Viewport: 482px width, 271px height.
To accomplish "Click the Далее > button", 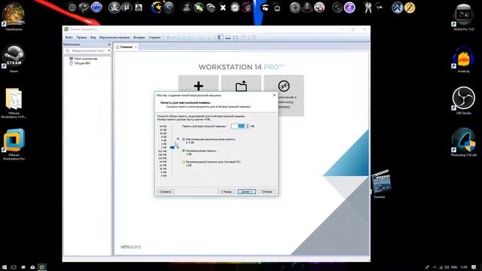I will (246, 191).
